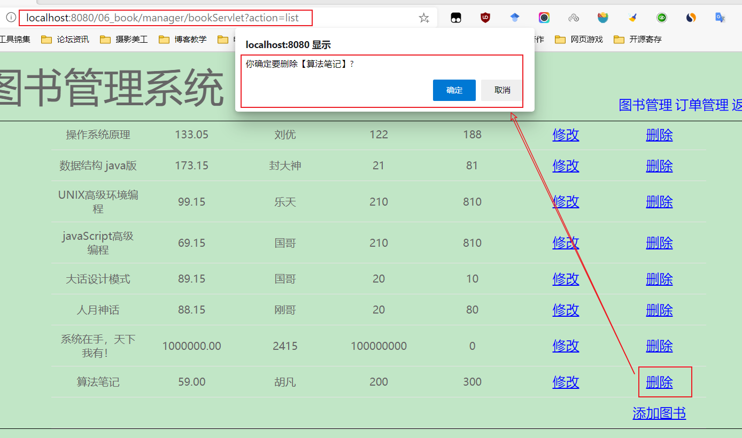The height and width of the screenshot is (438, 742).
Task: Click 修改 for 系统在手，天下我有！
Action: (x=566, y=346)
